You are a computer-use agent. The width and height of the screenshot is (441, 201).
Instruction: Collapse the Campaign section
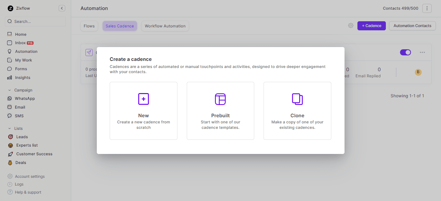pos(9,90)
